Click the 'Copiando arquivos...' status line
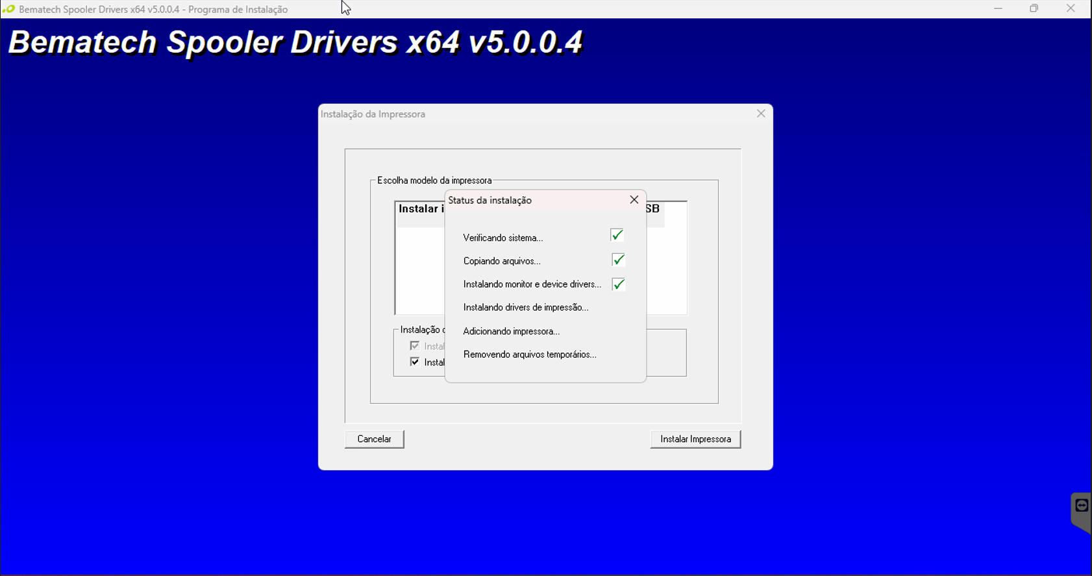This screenshot has height=576, width=1092. pos(502,261)
